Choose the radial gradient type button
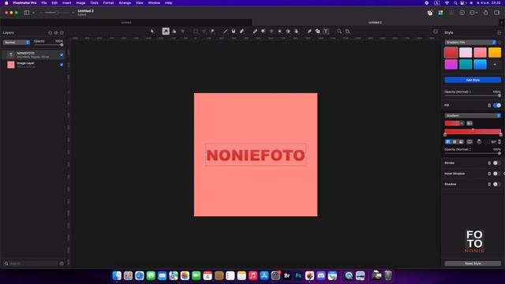 pos(454,142)
